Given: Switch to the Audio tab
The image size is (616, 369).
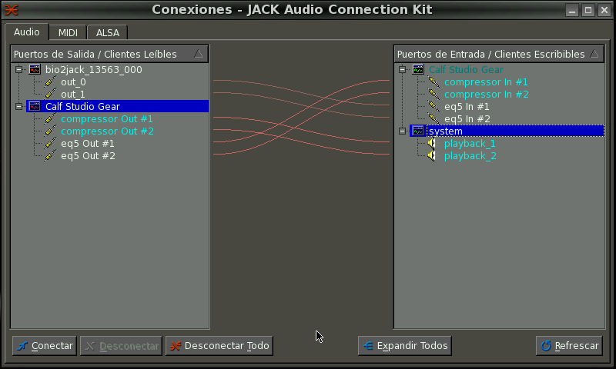Looking at the screenshot, I should click(x=27, y=32).
